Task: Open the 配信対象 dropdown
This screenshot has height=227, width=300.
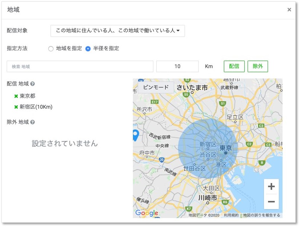Action: tap(118, 31)
